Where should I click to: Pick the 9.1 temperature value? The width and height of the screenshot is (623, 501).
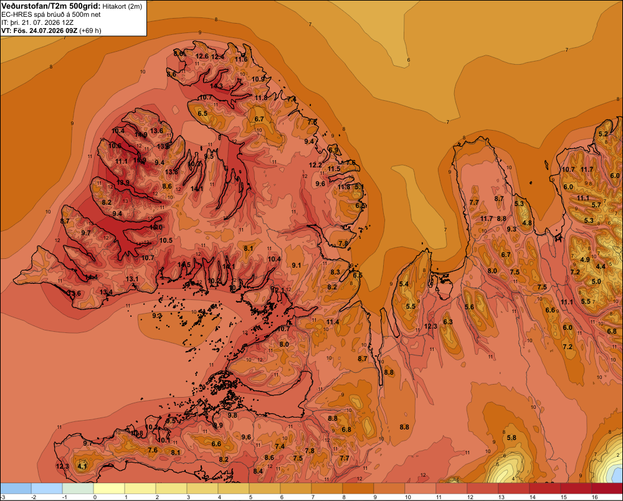[297, 265]
